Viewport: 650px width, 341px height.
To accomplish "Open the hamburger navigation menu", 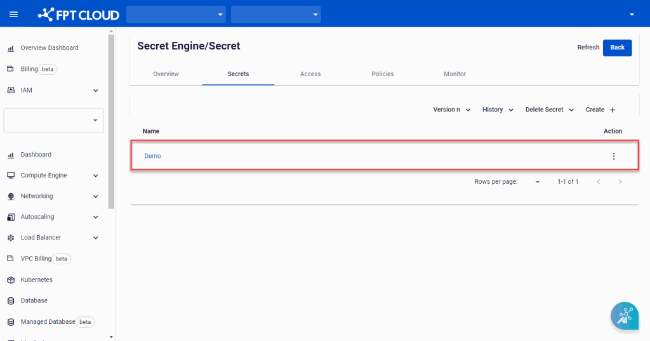I will pos(13,15).
